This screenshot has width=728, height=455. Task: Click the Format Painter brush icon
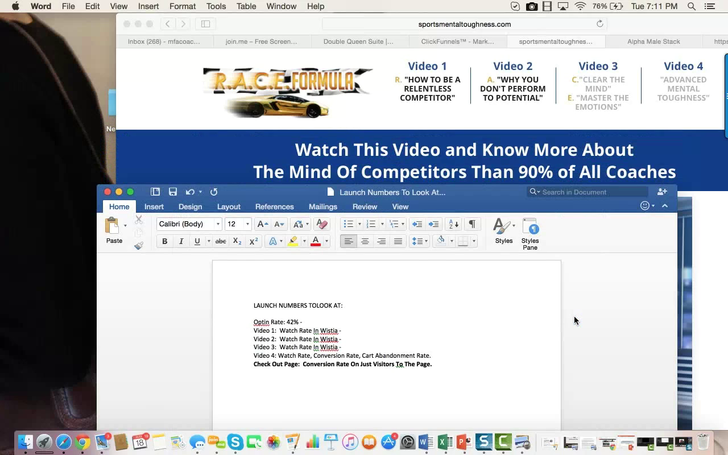coord(139,246)
